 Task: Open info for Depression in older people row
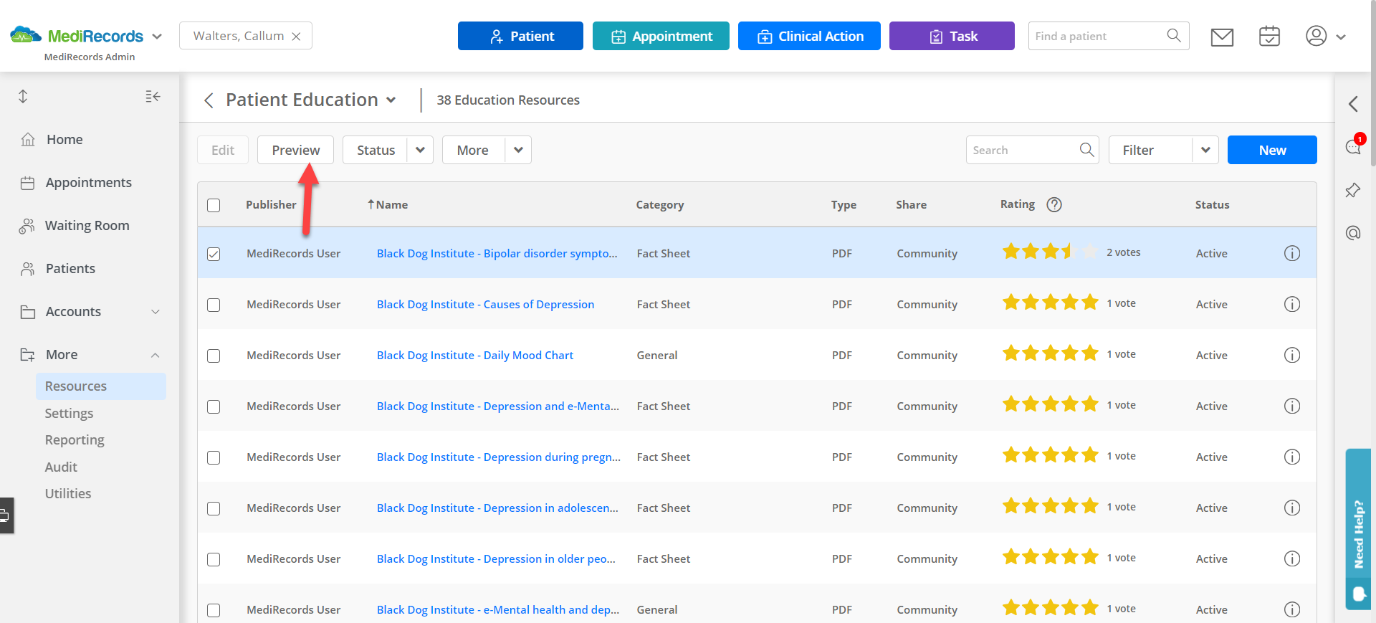(x=1292, y=558)
